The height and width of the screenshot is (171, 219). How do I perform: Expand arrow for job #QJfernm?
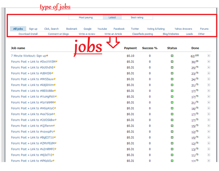209,126
